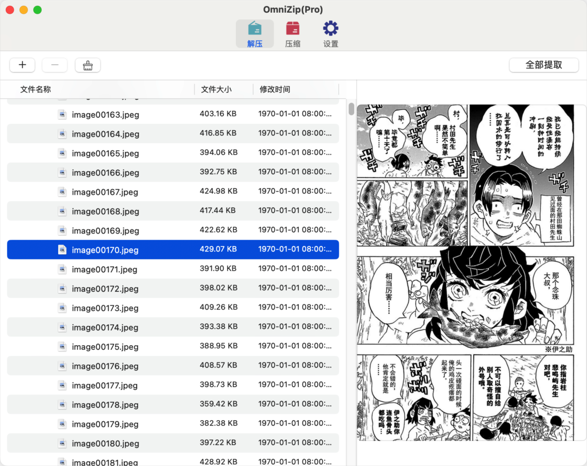Minimize the OmniZip window
Image resolution: width=587 pixels, height=466 pixels.
(23, 10)
